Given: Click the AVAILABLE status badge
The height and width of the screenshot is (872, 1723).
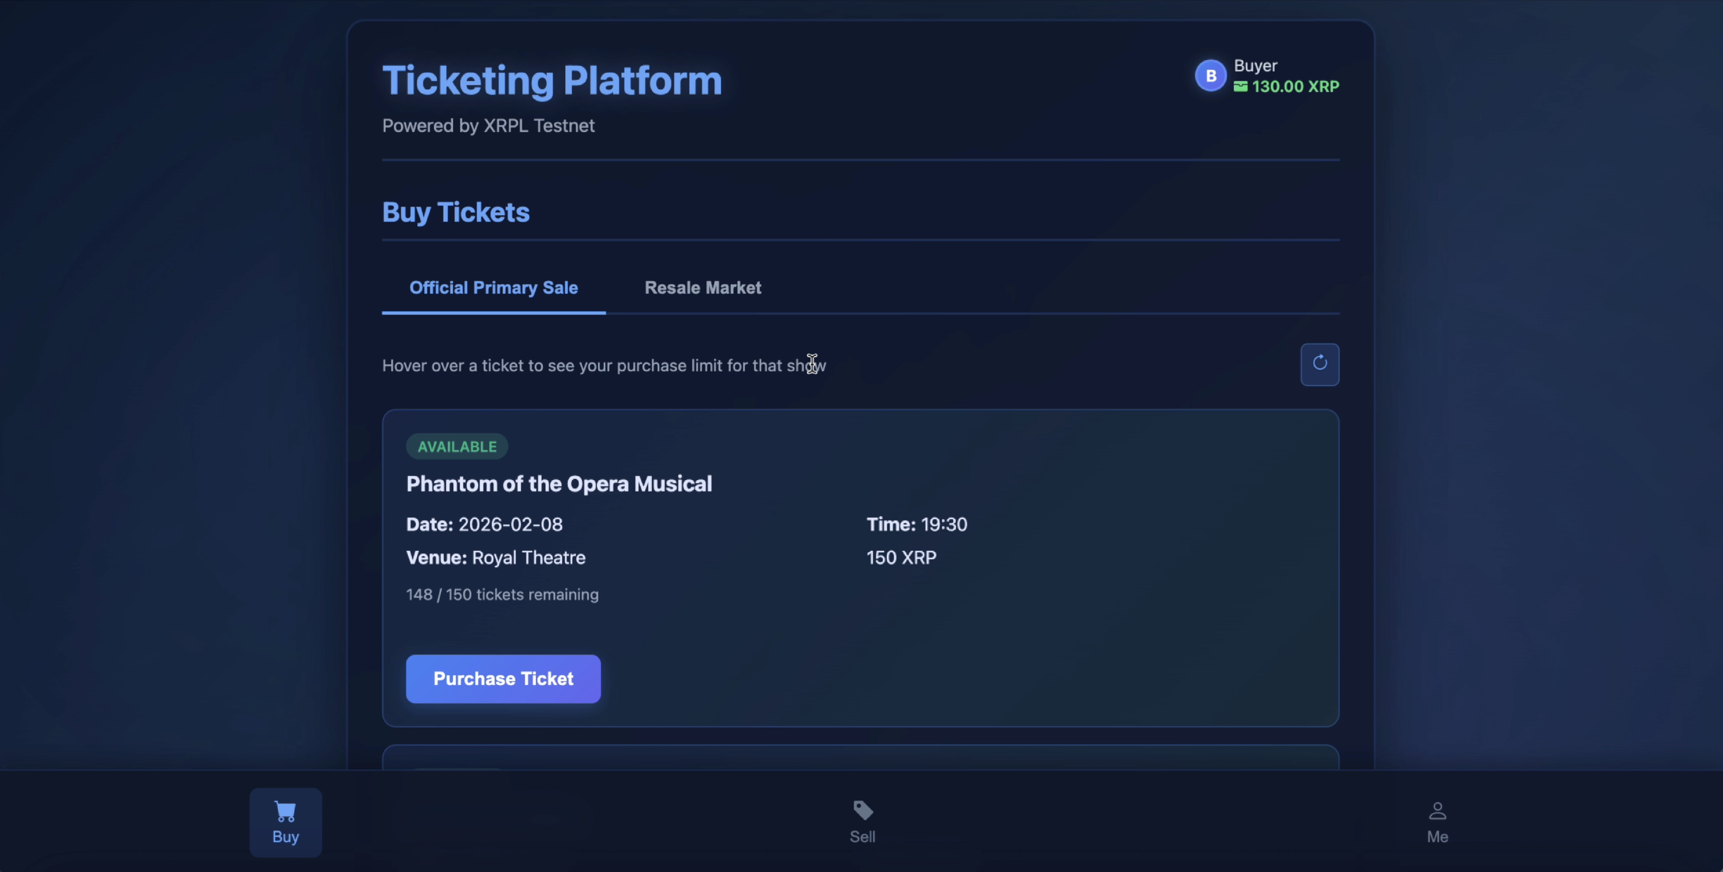Looking at the screenshot, I should click(457, 447).
